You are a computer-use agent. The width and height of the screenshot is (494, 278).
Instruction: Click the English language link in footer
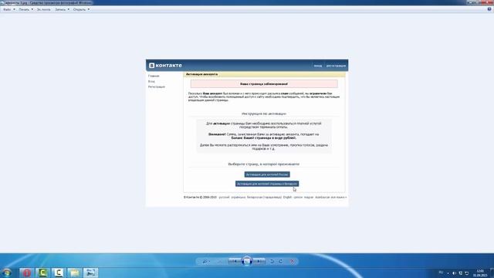pos(287,198)
